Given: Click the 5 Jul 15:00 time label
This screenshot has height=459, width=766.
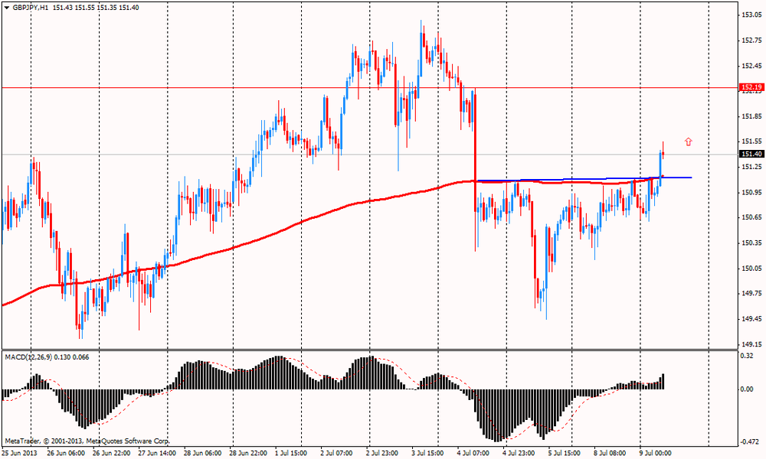Looking at the screenshot, I should (x=565, y=453).
